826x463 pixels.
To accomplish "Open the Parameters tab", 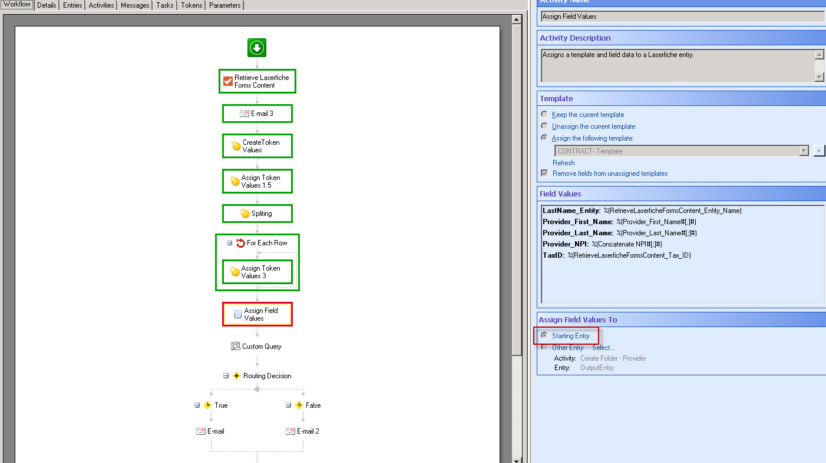I will click(224, 5).
